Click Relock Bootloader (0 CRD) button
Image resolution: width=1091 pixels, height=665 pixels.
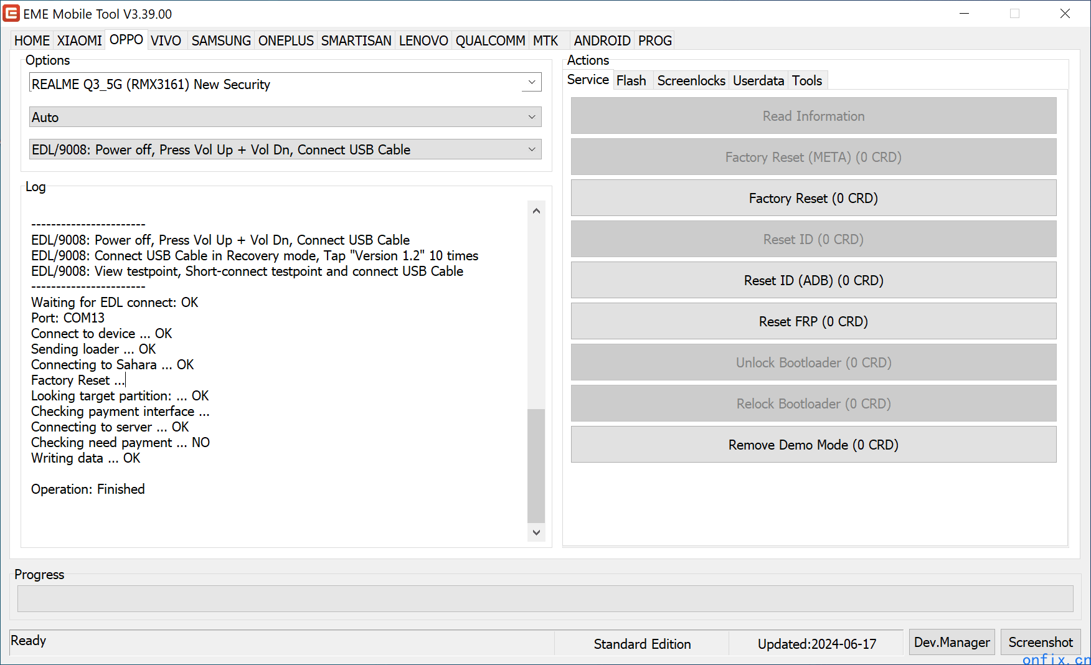tap(813, 403)
